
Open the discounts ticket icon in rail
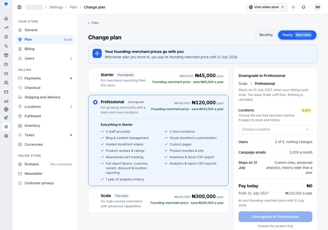point(6,74)
